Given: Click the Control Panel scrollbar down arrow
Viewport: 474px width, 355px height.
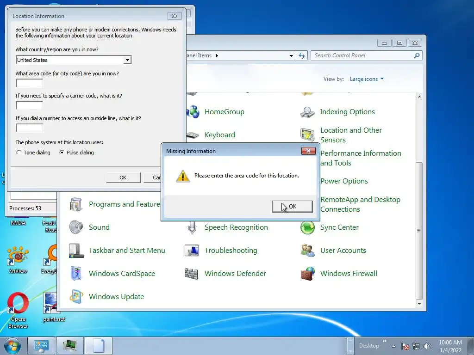Looking at the screenshot, I should [419, 304].
